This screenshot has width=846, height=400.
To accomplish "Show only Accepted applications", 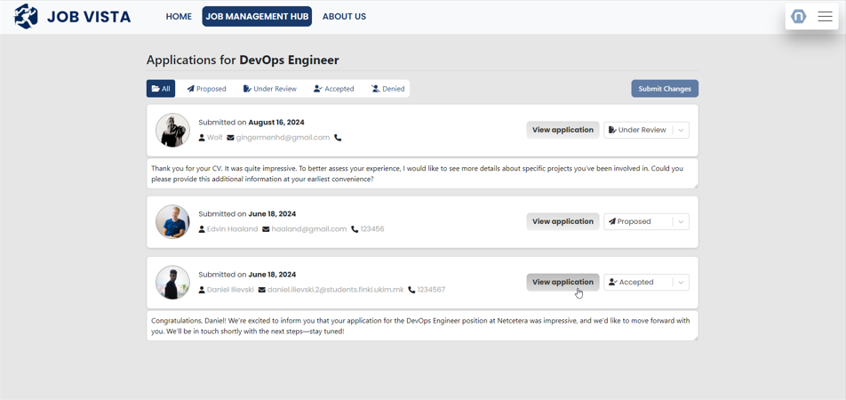I will [333, 89].
